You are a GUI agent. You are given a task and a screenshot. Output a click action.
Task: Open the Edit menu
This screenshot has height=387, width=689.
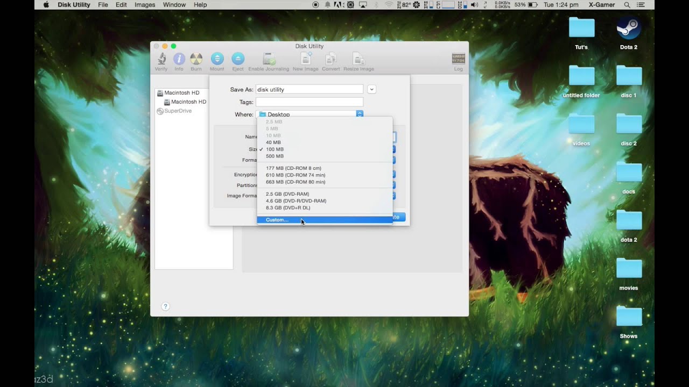[121, 5]
